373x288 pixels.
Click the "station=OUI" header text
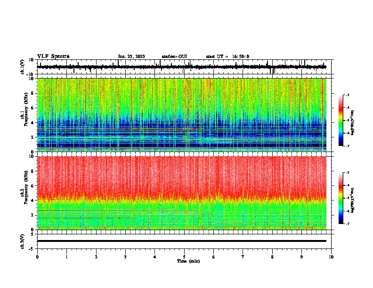[x=174, y=56]
